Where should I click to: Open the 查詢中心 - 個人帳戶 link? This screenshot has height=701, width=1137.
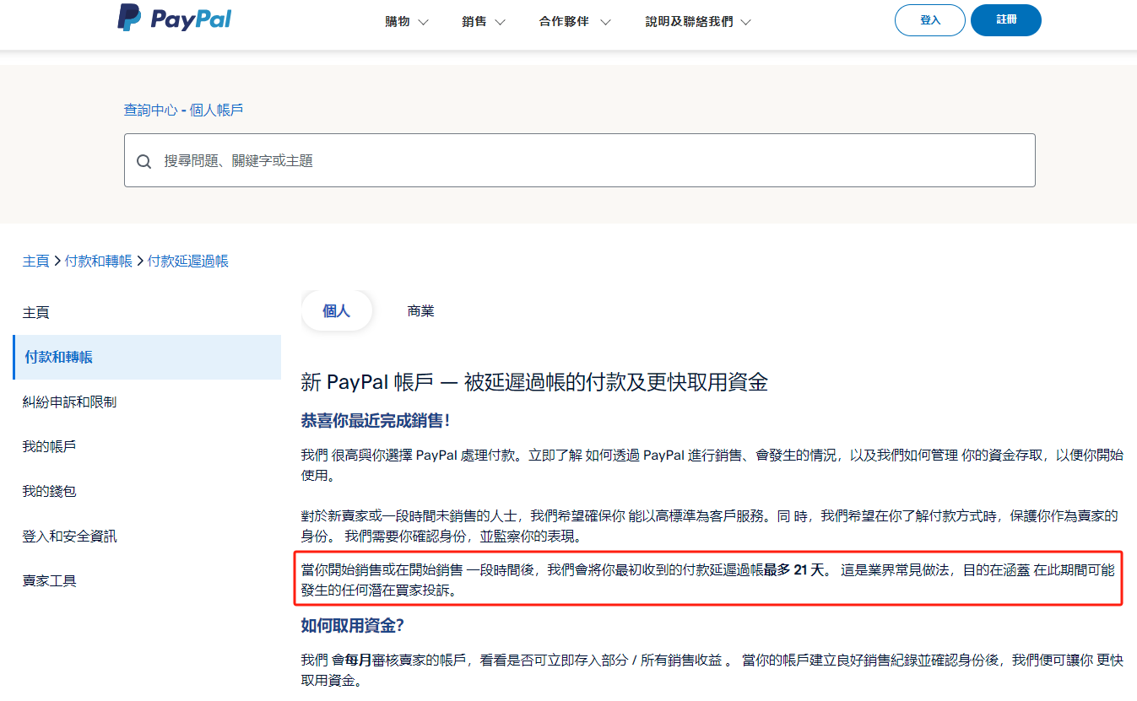[x=183, y=110]
